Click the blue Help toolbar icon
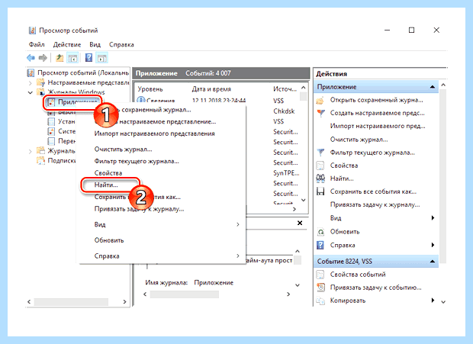The height and width of the screenshot is (344, 473). click(88, 57)
